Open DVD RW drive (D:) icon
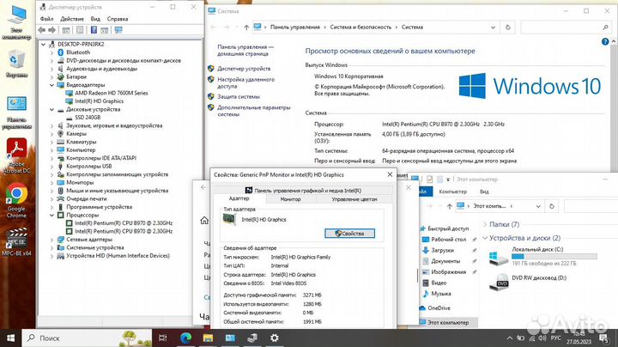 pyautogui.click(x=499, y=283)
